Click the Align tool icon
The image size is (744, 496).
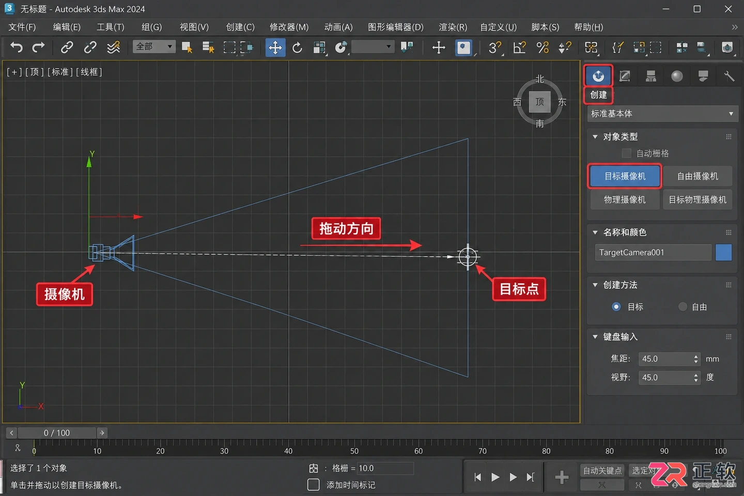656,48
